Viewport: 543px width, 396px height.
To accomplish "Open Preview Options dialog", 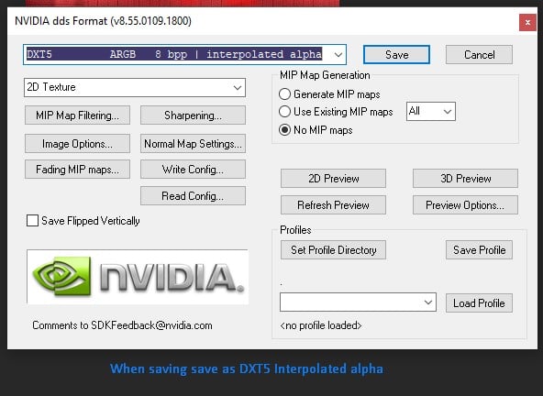I will click(465, 205).
